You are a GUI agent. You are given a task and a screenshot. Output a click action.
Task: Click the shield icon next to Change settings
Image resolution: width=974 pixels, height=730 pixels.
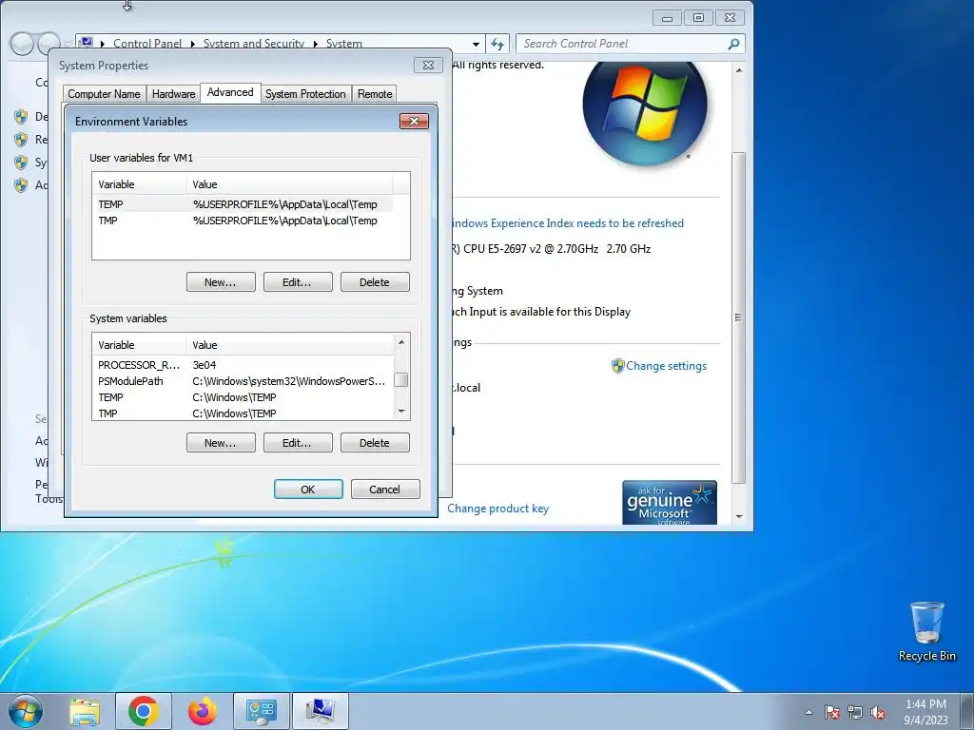pyautogui.click(x=617, y=366)
